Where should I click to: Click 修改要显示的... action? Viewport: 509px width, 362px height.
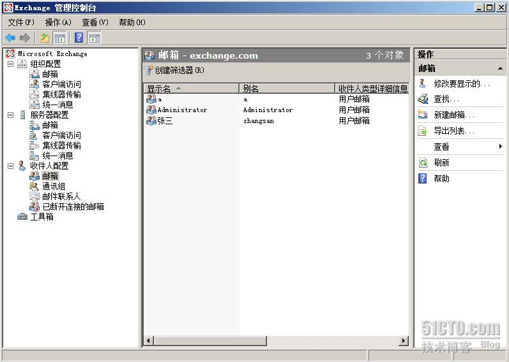click(462, 83)
